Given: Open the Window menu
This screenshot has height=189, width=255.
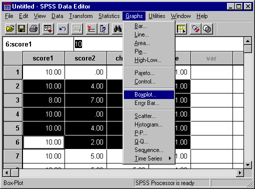Looking at the screenshot, I should [x=181, y=16].
